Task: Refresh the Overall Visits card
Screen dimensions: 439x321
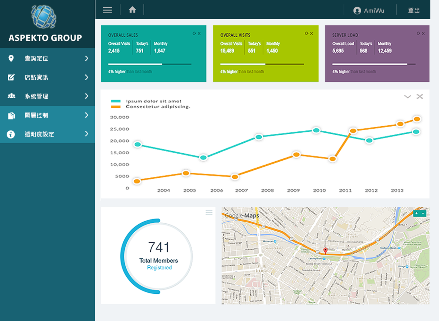Action: point(306,33)
